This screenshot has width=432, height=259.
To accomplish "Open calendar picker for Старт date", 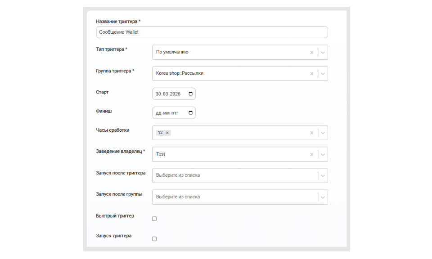I will click(190, 94).
